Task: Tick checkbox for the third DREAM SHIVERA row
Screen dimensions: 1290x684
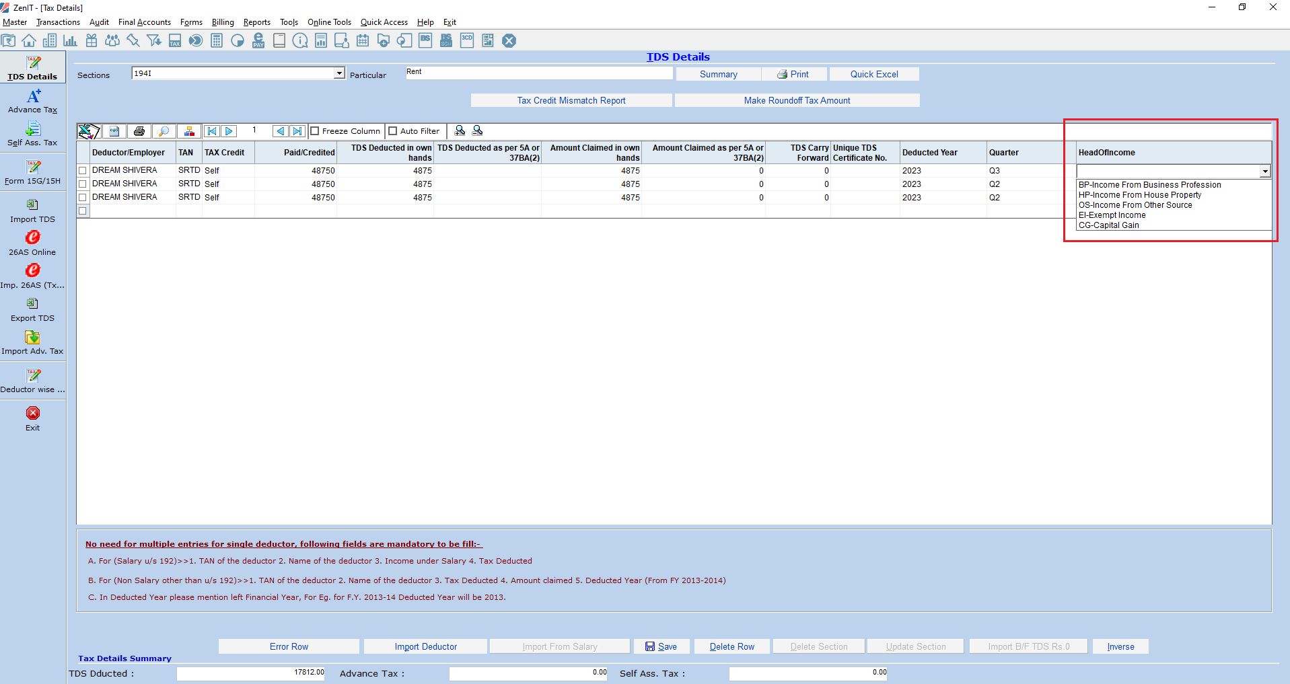Action: point(83,198)
